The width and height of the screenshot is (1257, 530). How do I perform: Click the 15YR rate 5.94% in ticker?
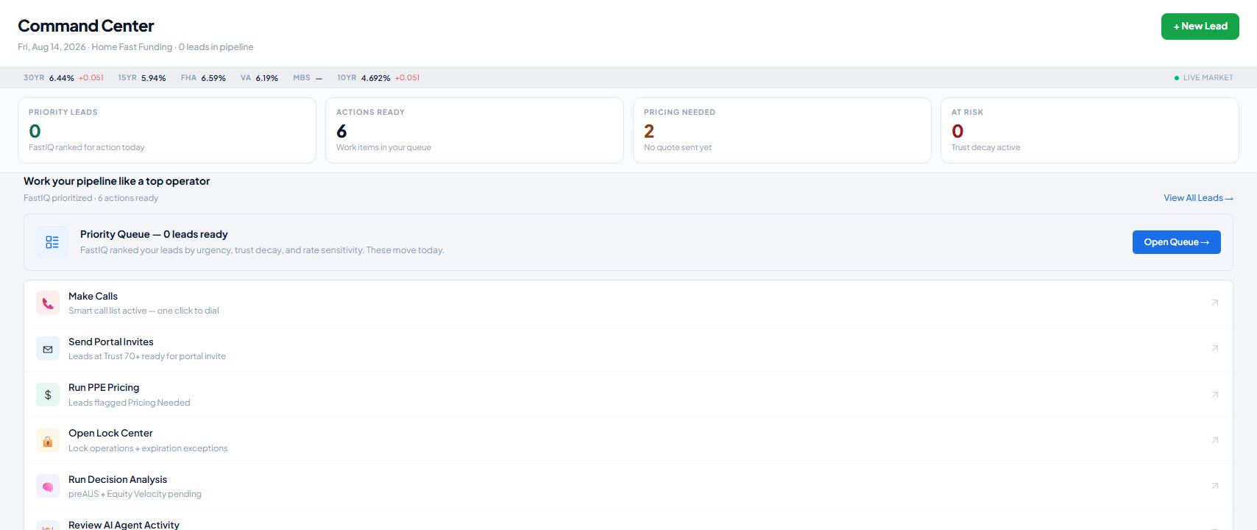(x=154, y=78)
